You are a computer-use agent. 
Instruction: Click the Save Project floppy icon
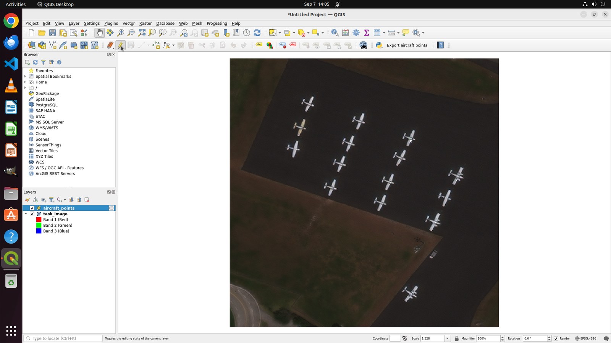click(53, 33)
